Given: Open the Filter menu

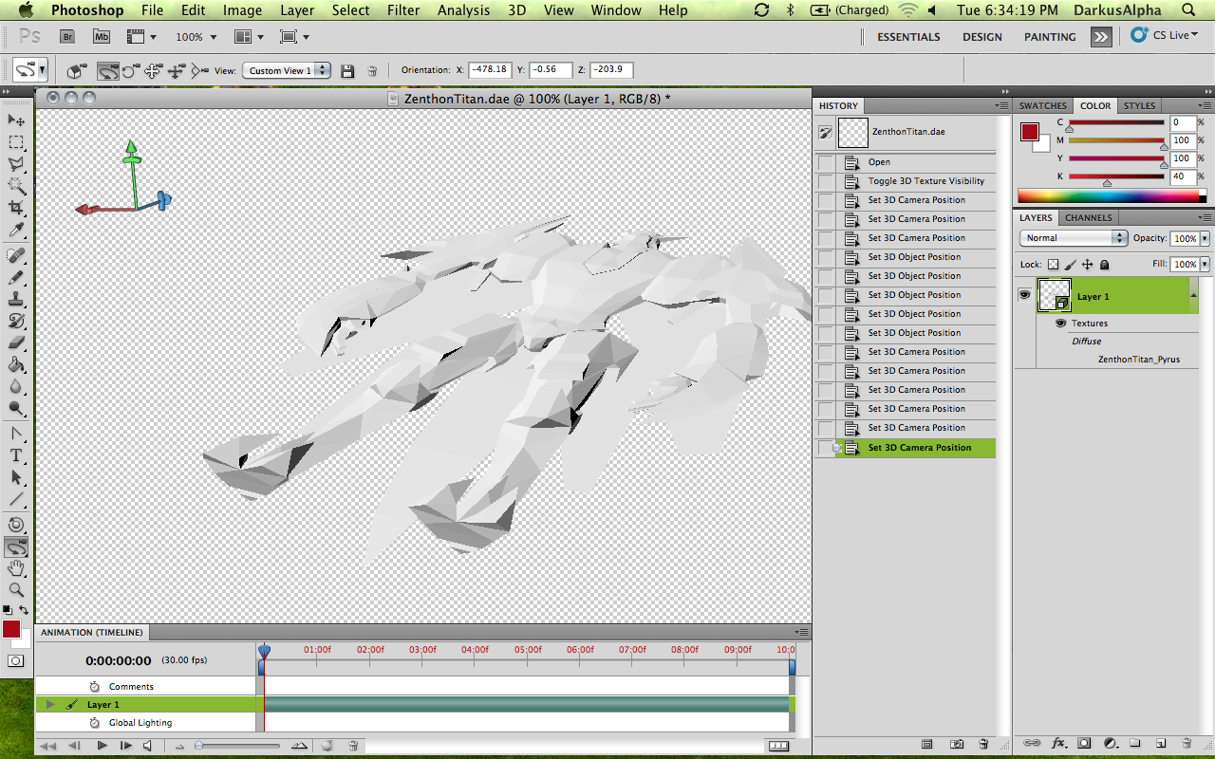Looking at the screenshot, I should click(403, 10).
